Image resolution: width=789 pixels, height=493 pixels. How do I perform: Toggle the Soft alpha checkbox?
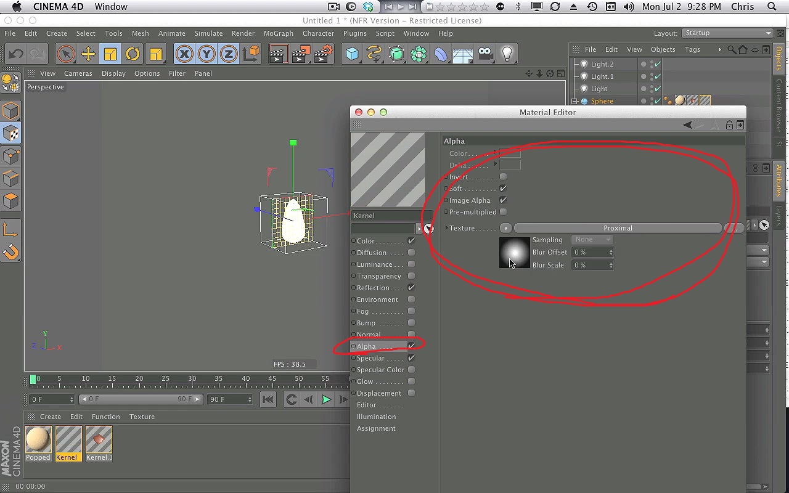pyautogui.click(x=503, y=188)
